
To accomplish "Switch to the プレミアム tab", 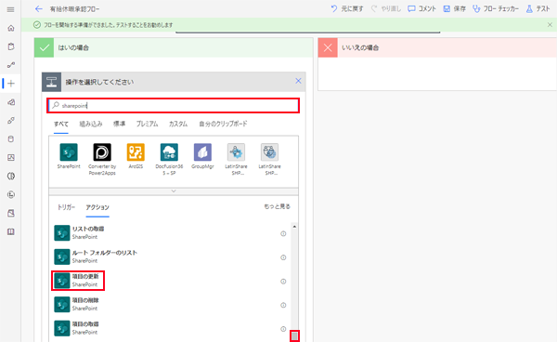I will [x=147, y=125].
